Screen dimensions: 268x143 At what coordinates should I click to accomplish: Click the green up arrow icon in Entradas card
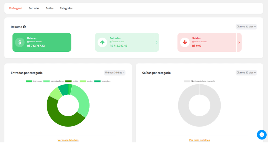point(102,42)
